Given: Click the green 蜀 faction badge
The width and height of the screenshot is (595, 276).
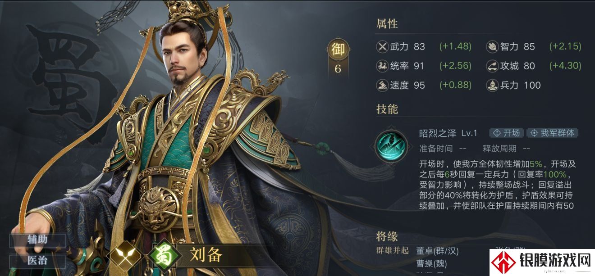Looking at the screenshot, I should [x=160, y=256].
